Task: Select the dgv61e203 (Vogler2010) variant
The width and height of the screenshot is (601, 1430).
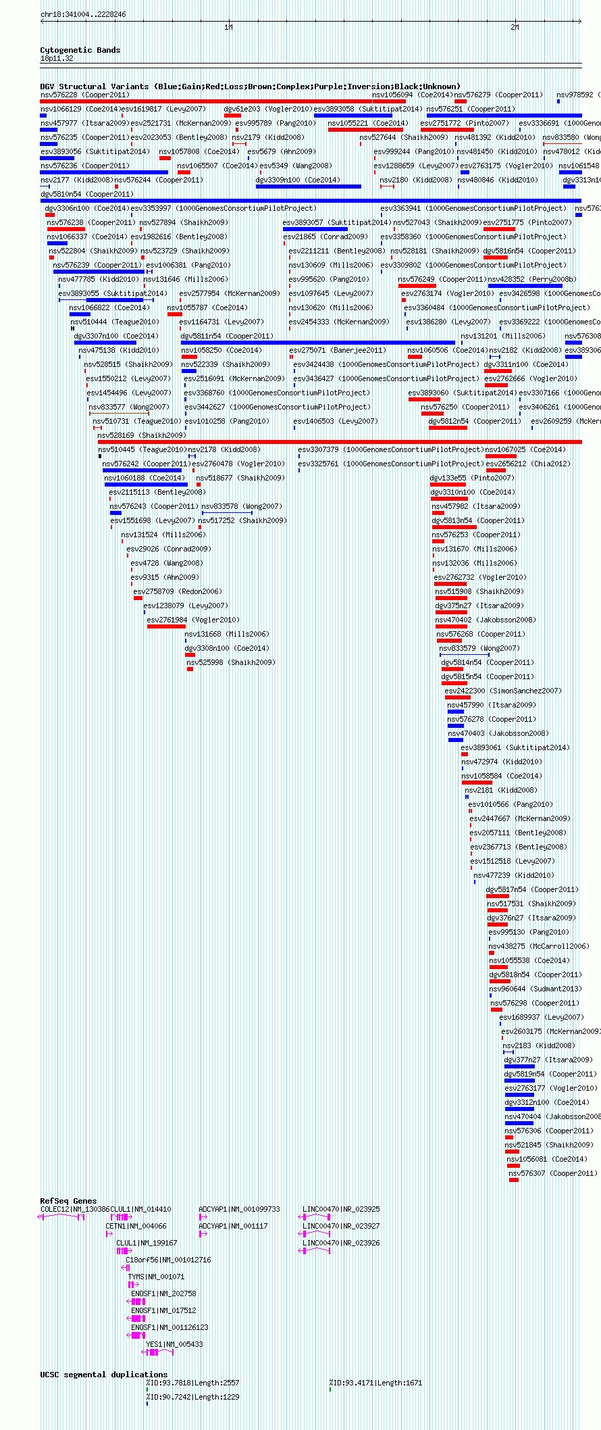Action: point(267,109)
